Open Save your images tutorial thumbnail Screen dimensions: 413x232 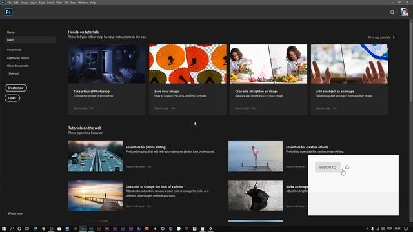[x=188, y=64]
